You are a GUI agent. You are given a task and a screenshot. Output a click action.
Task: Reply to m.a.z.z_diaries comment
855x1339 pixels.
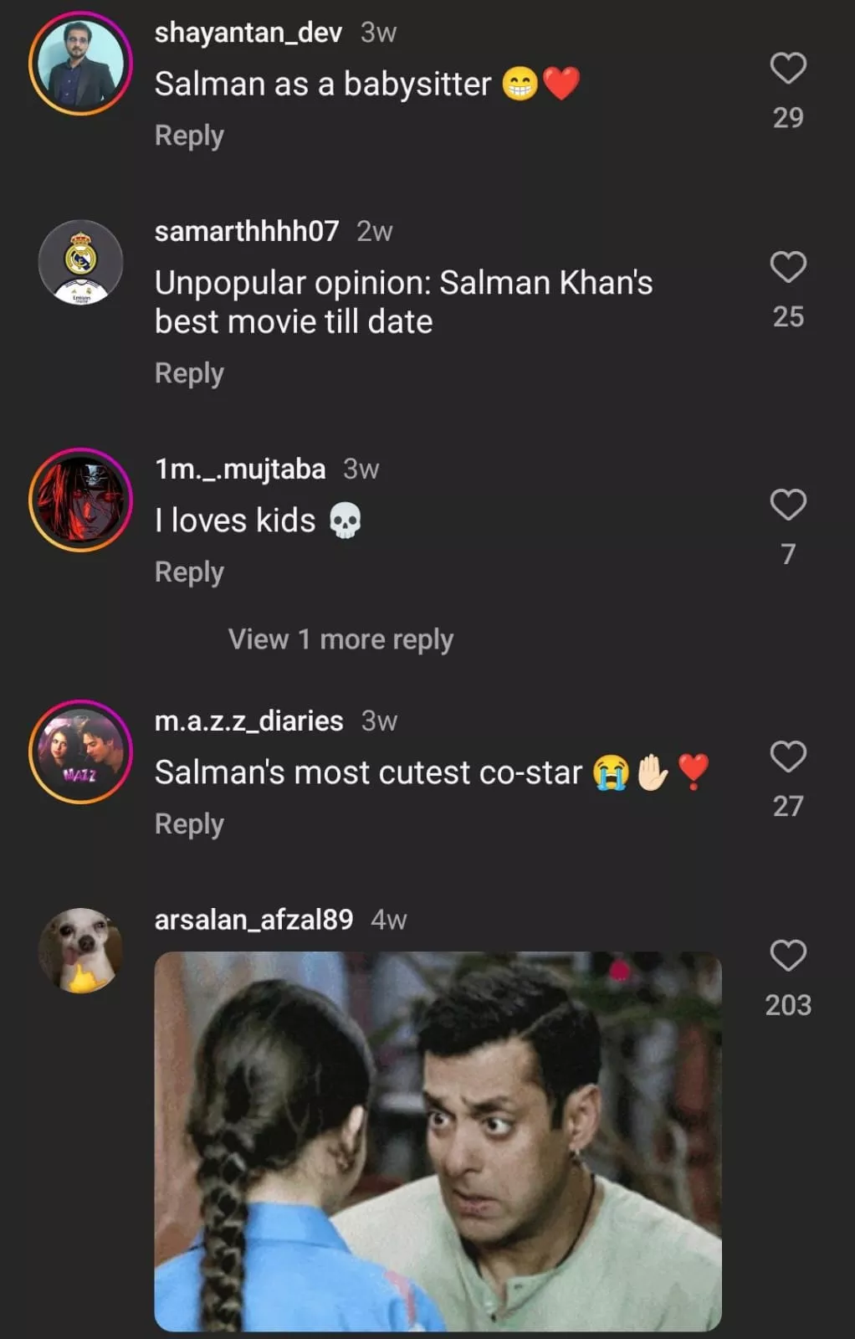pyautogui.click(x=189, y=824)
